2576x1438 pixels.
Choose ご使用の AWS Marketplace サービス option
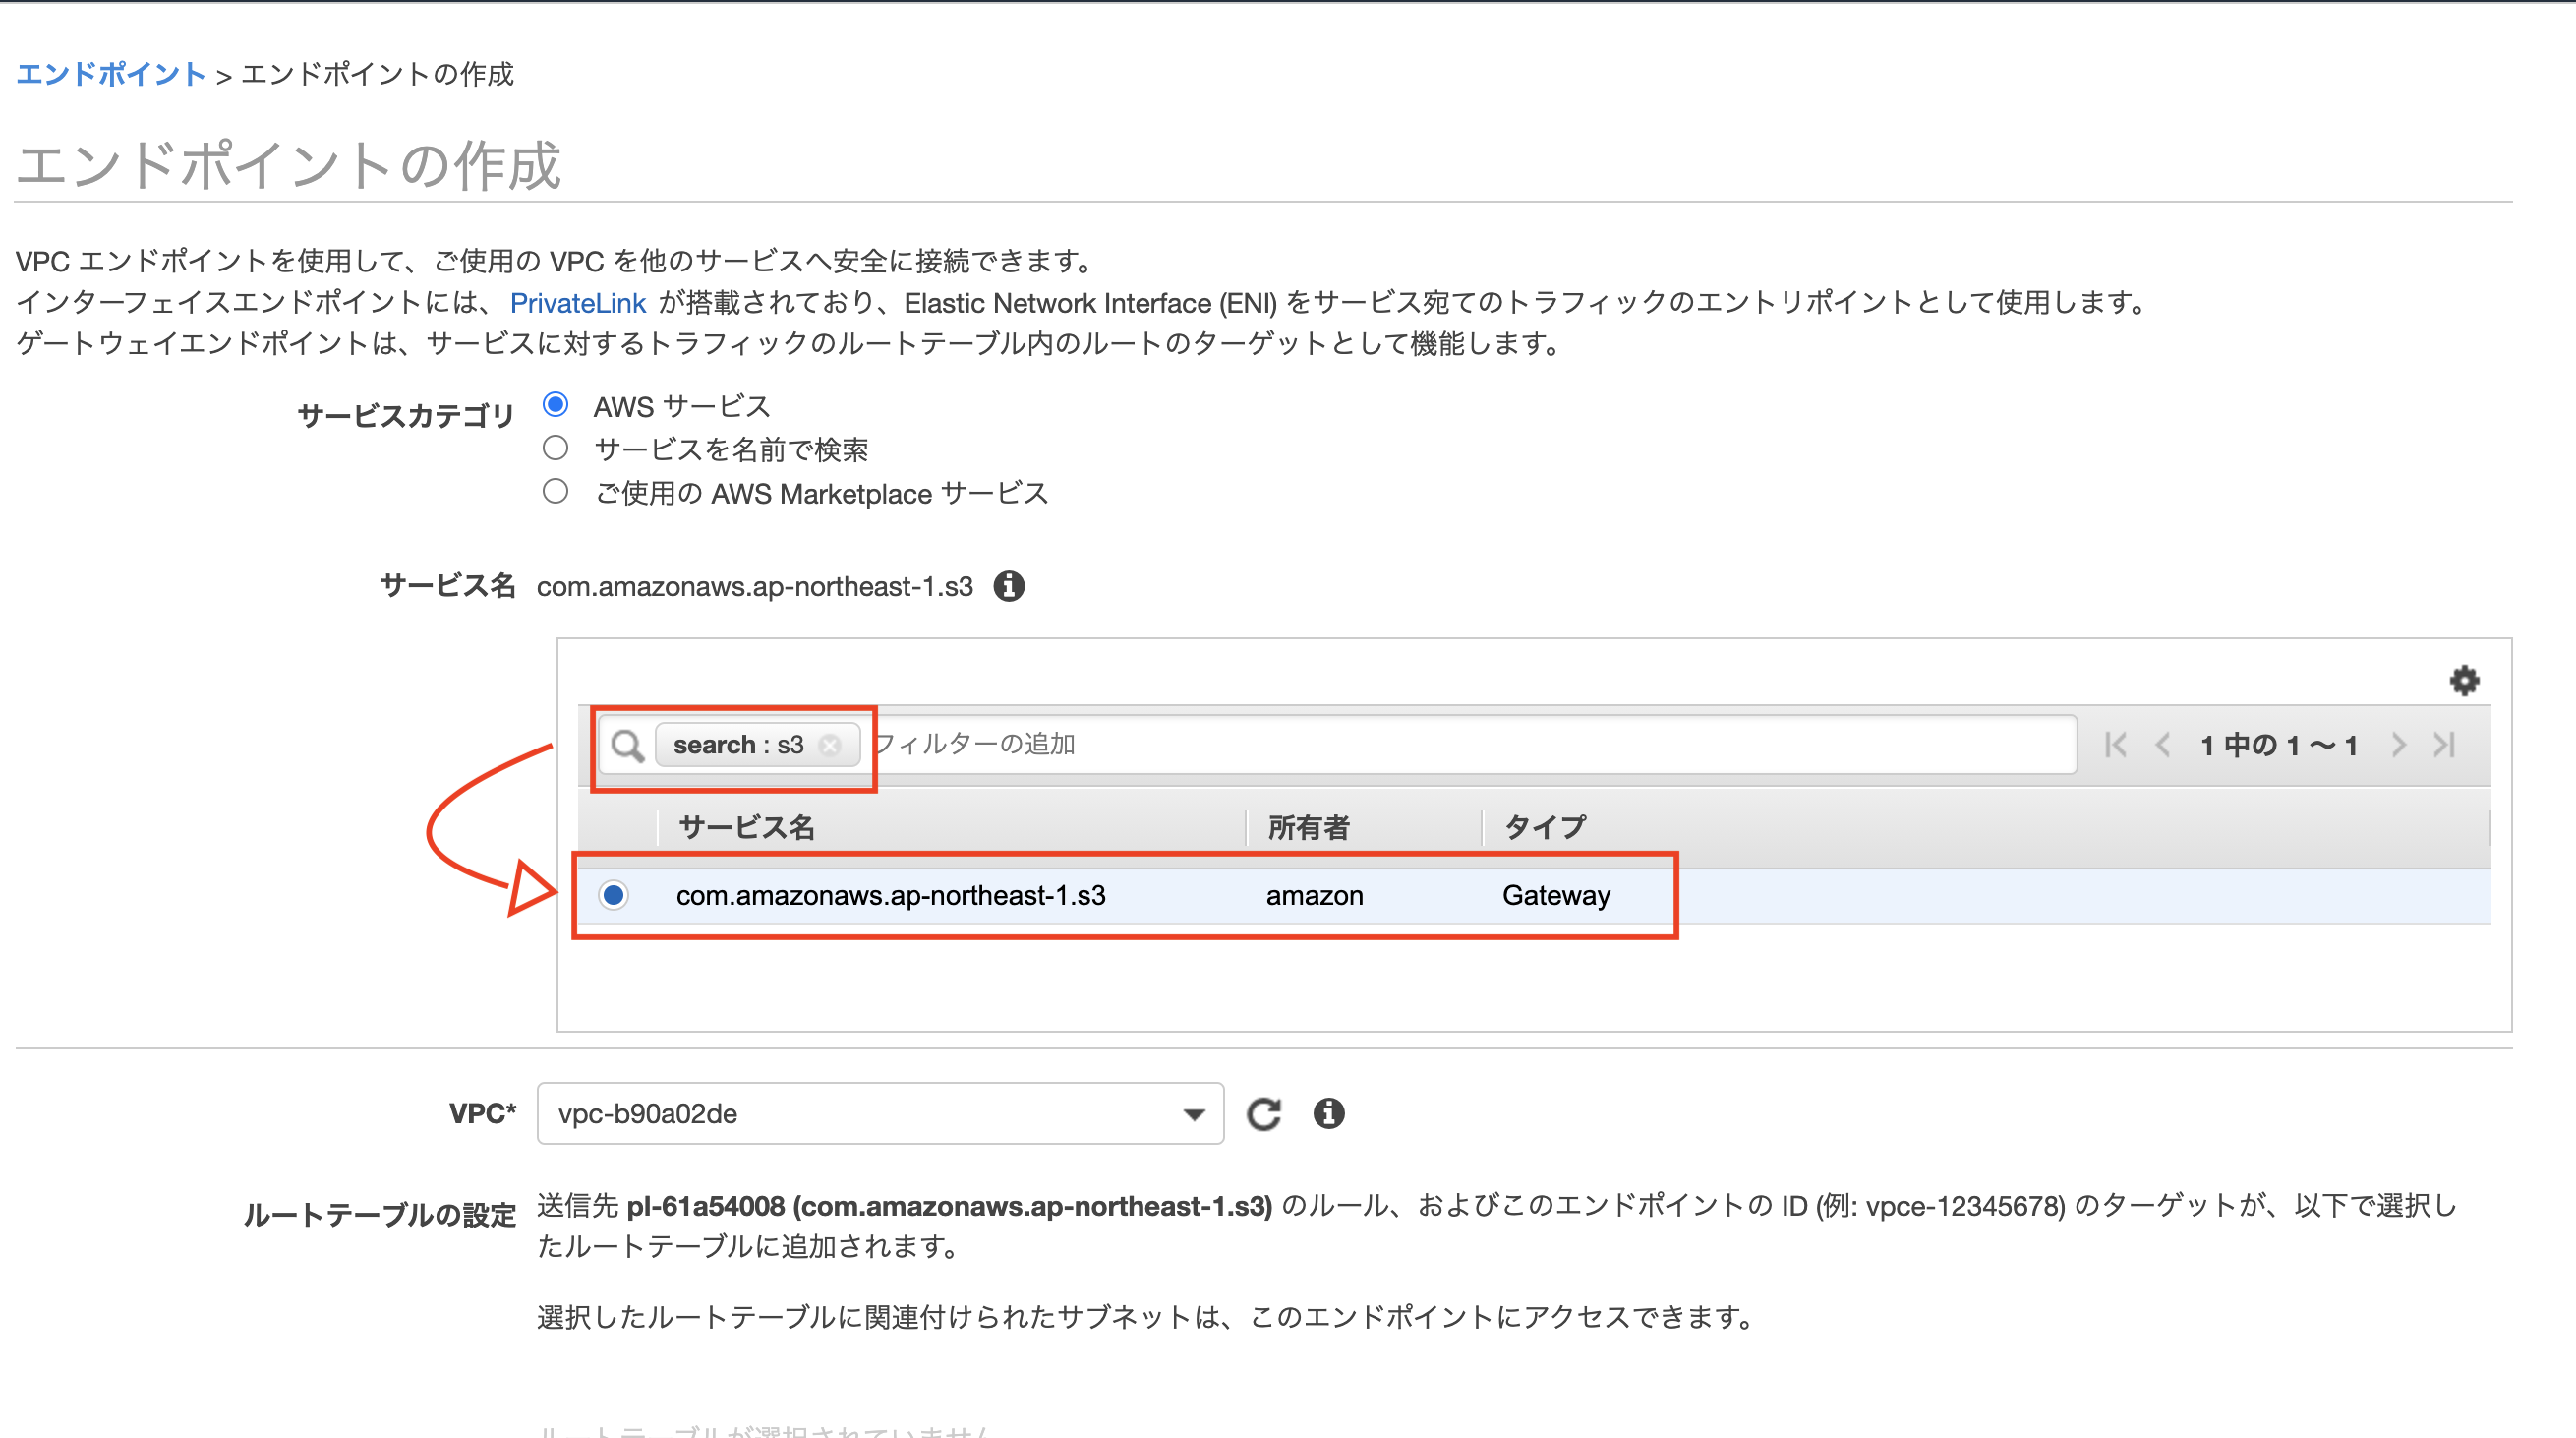(556, 491)
